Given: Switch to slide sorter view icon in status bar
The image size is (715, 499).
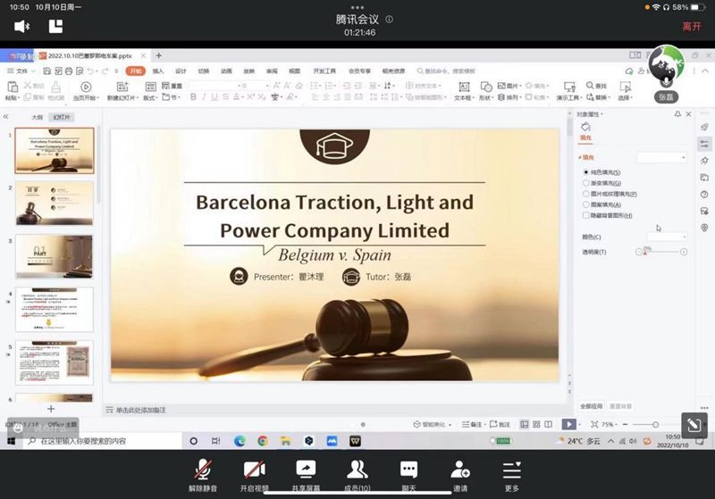Looking at the screenshot, I should pos(537,424).
